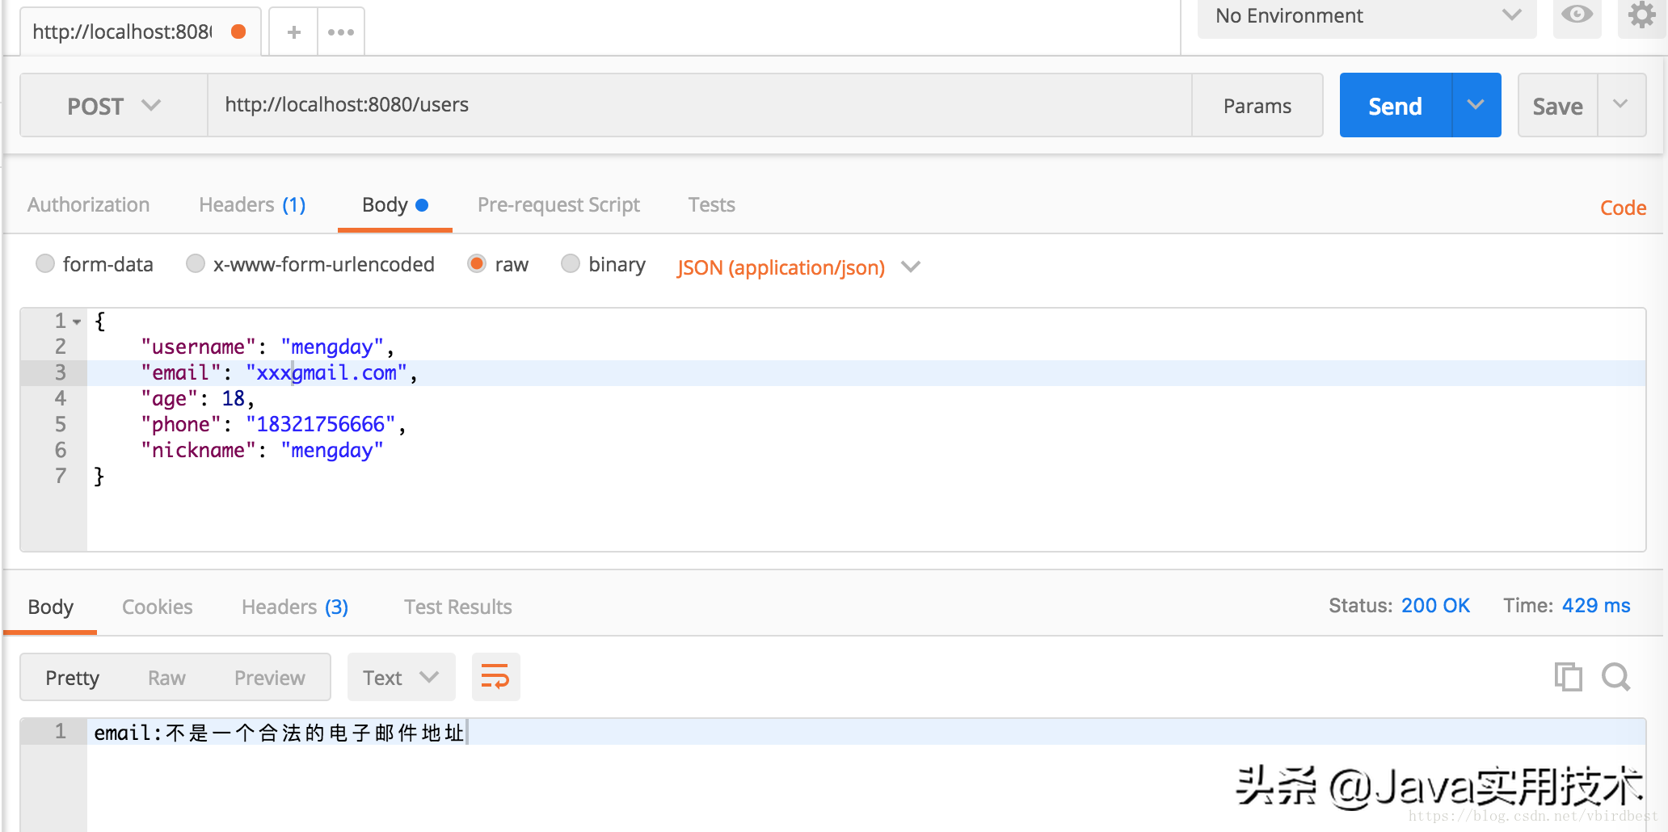Image resolution: width=1668 pixels, height=832 pixels.
Task: Click the environment quick look eye icon
Action: (1577, 15)
